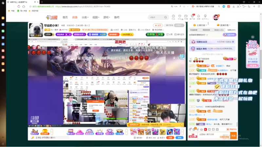Click the search magnifier icon
Image resolution: width=262 pixels, height=147 pixels.
165,17
